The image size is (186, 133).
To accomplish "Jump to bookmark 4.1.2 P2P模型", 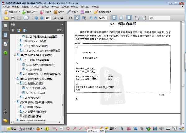I will click(34, 69).
